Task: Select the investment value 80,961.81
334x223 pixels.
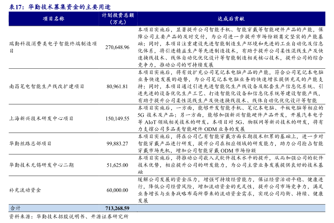Action: [x=117, y=86]
